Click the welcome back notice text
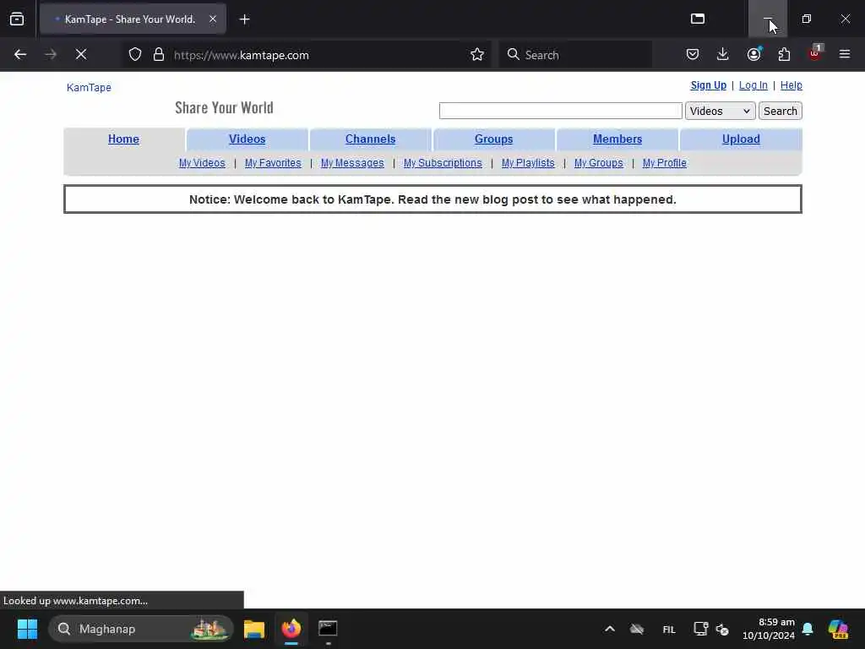The width and height of the screenshot is (865, 649). point(432,199)
